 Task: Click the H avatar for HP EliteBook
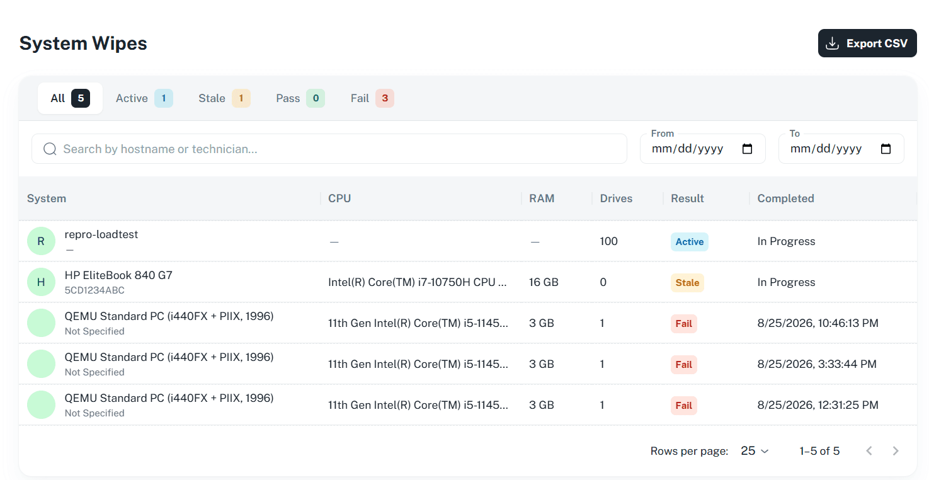pyautogui.click(x=41, y=282)
